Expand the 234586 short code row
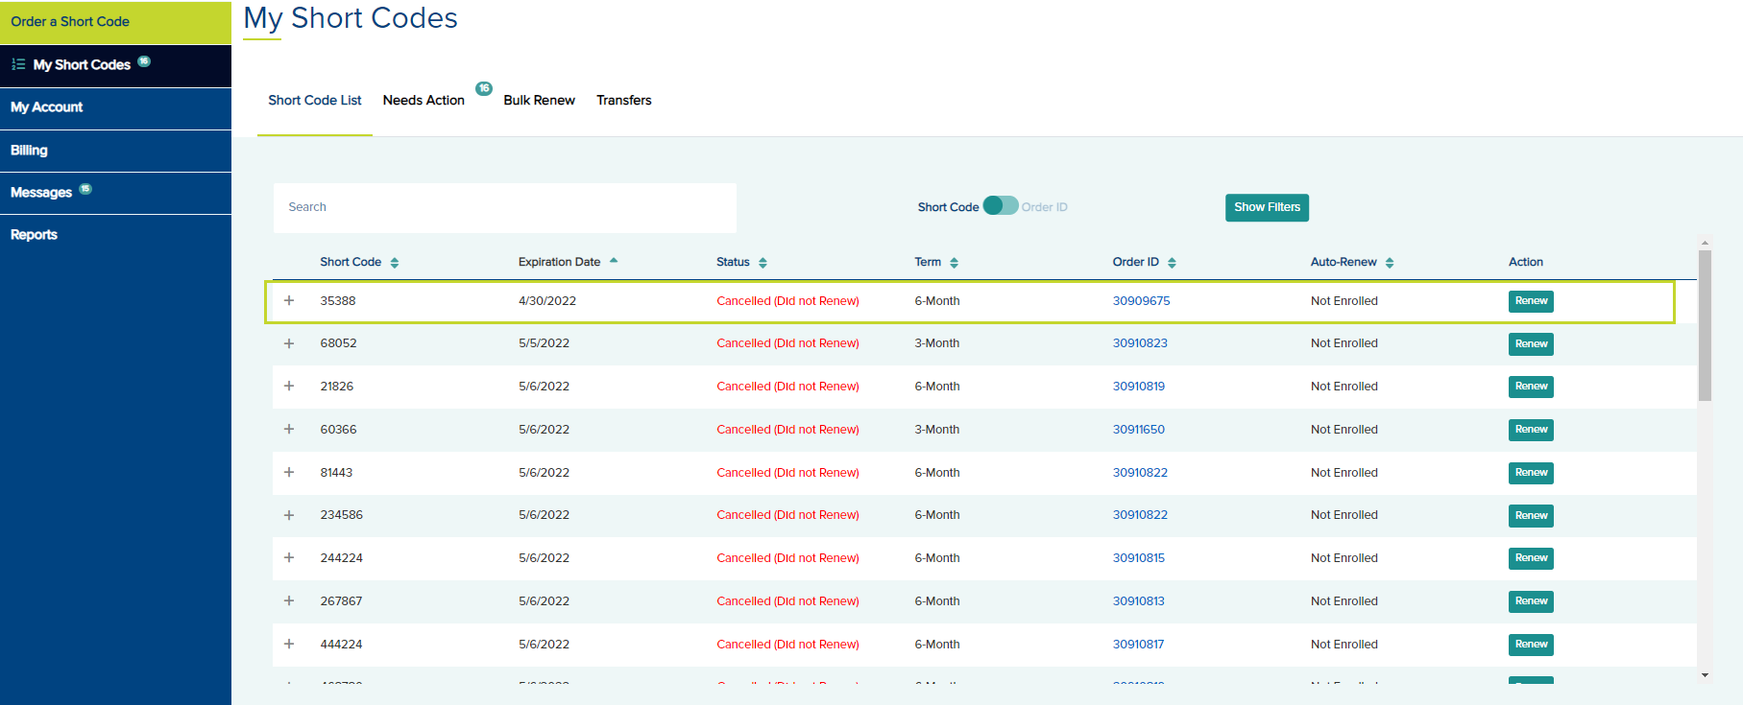This screenshot has width=1743, height=705. [289, 515]
